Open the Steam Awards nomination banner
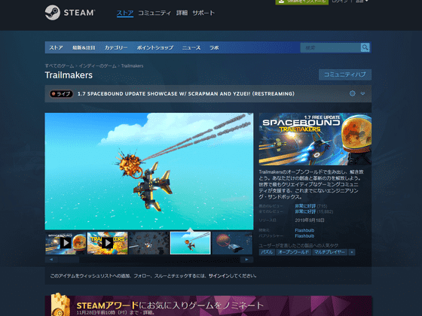422x316 pixels. pos(208,305)
